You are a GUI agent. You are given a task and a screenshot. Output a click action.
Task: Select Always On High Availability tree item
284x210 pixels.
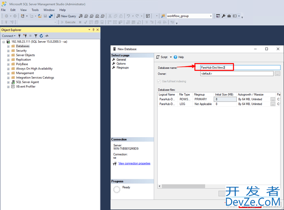coord(34,68)
